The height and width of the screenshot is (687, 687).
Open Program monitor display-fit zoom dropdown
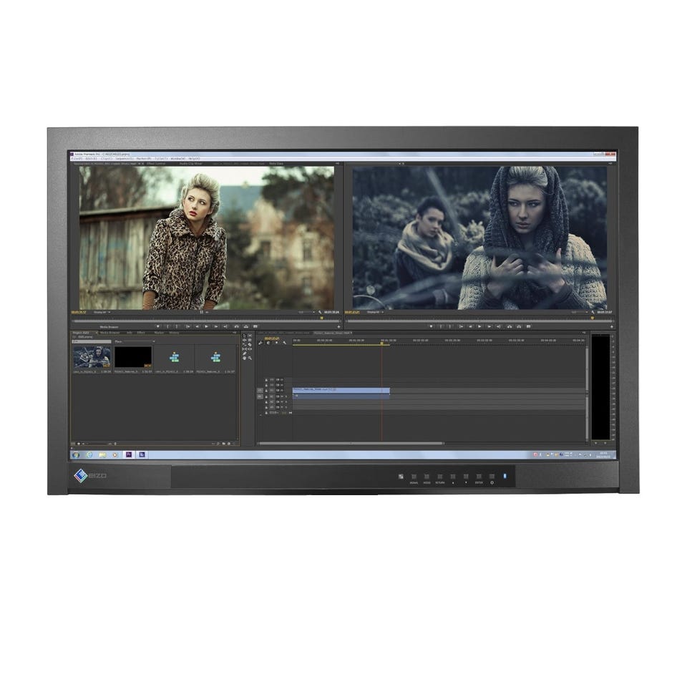[x=375, y=312]
